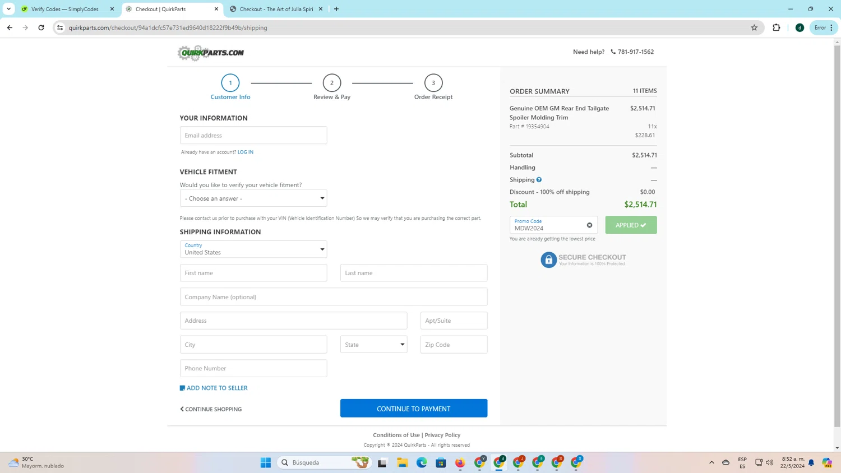
Task: Click the Company Name (optional) field
Action: click(x=334, y=297)
